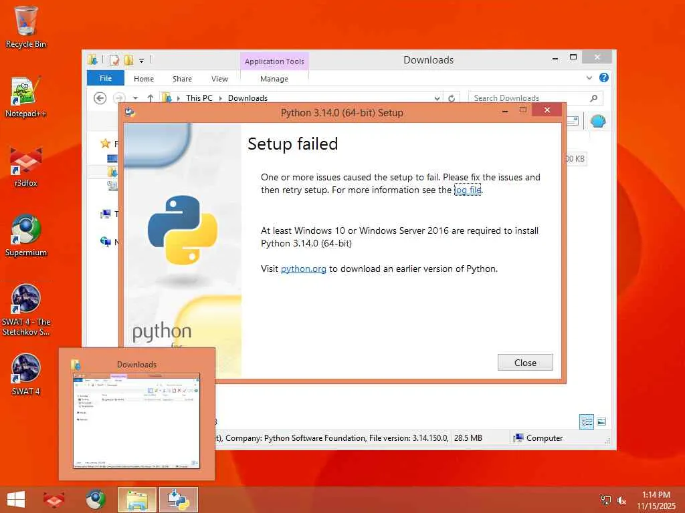Click the Windows Start button
Viewport: 685px width, 513px height.
pos(16,500)
